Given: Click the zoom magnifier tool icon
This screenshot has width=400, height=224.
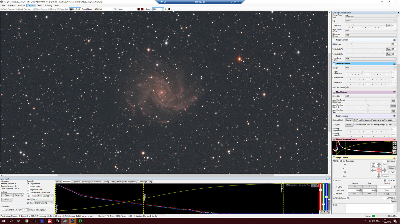Looking at the screenshot, I should 169,9.
